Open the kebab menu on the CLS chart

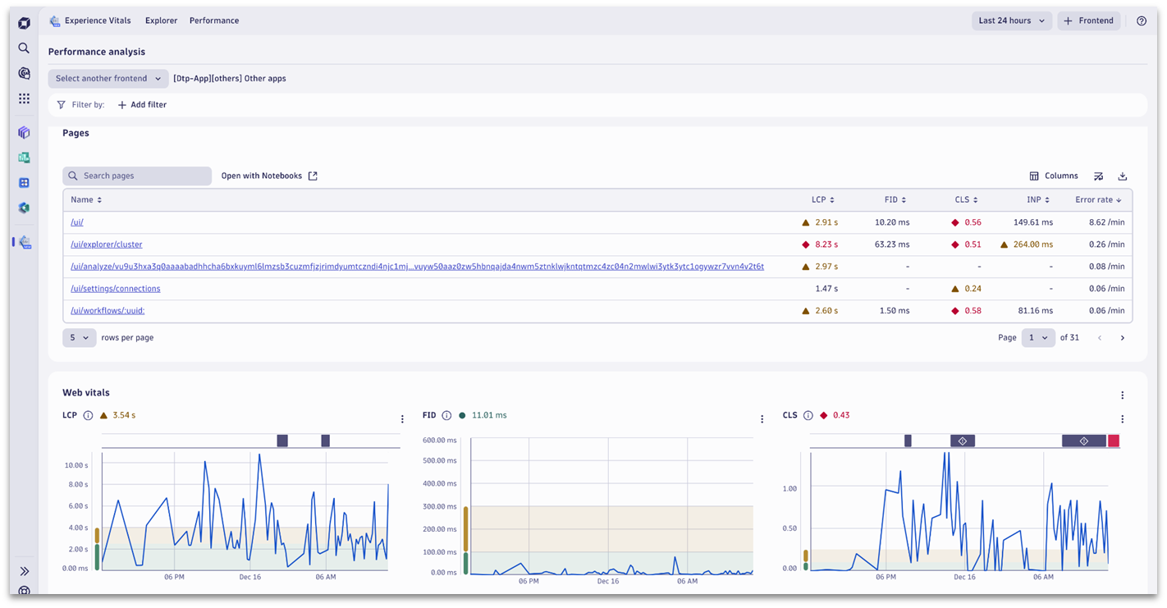pyautogui.click(x=1122, y=418)
